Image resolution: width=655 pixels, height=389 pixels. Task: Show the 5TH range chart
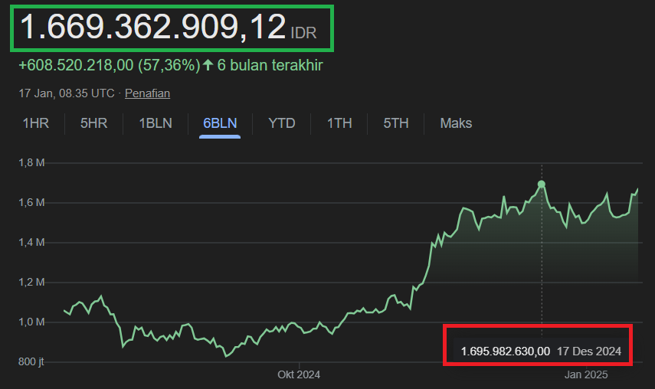point(396,123)
